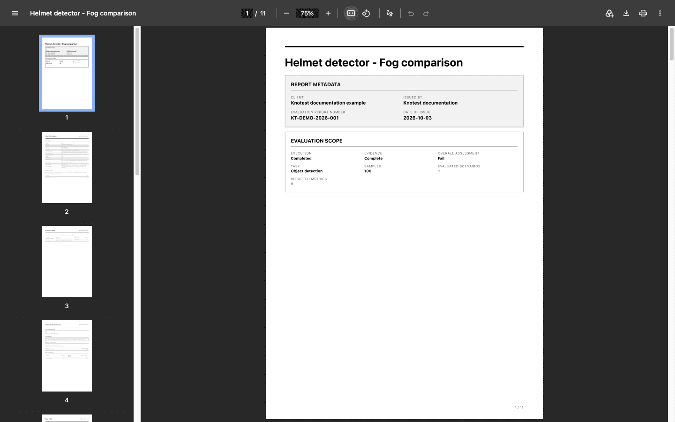Save the PDF to Google Drive

(609, 13)
